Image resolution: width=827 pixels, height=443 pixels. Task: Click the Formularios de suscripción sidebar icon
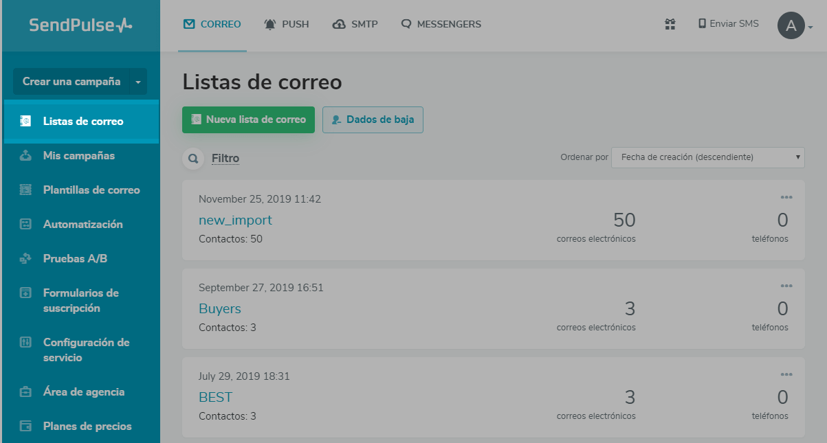25,293
